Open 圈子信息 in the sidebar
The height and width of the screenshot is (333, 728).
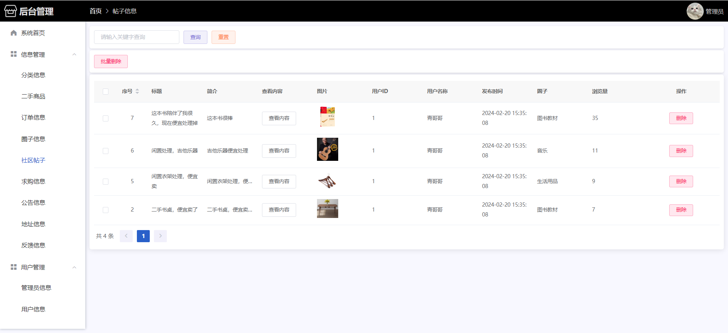33,139
